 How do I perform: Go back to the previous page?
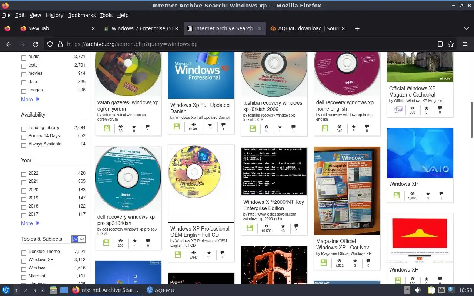pos(9,44)
